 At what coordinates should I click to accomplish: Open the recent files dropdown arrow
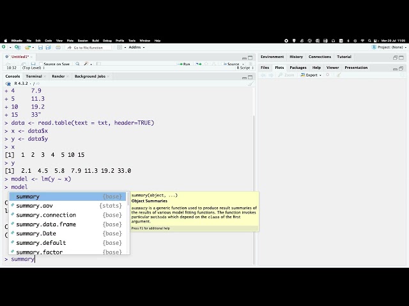pyautogui.click(x=33, y=47)
